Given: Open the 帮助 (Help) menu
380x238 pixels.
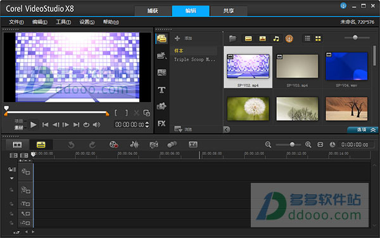Looking at the screenshot, I should coord(111,22).
